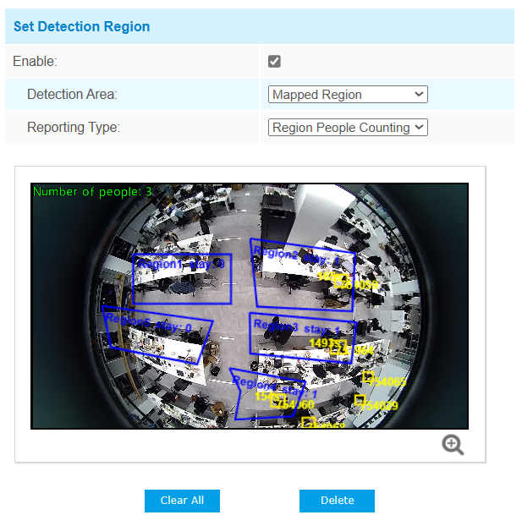Click the green Number of people text
522x526 pixels.
[x=93, y=192]
